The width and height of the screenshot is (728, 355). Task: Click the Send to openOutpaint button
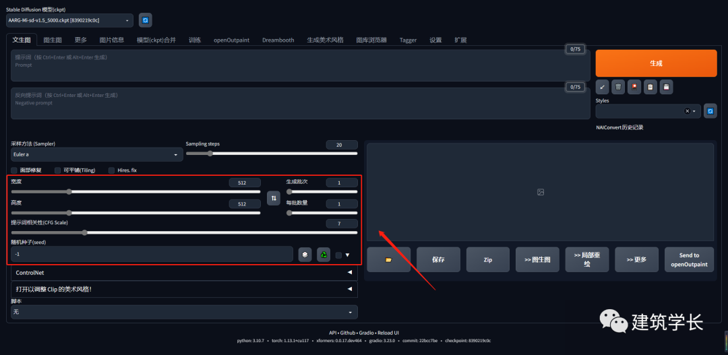(689, 259)
